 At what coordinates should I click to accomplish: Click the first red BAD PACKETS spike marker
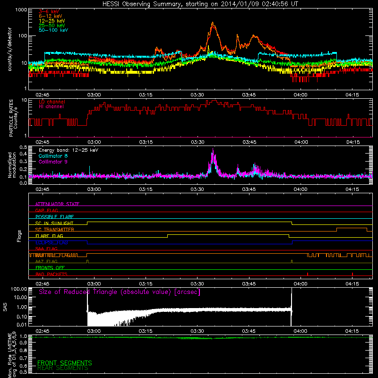coord(308,274)
